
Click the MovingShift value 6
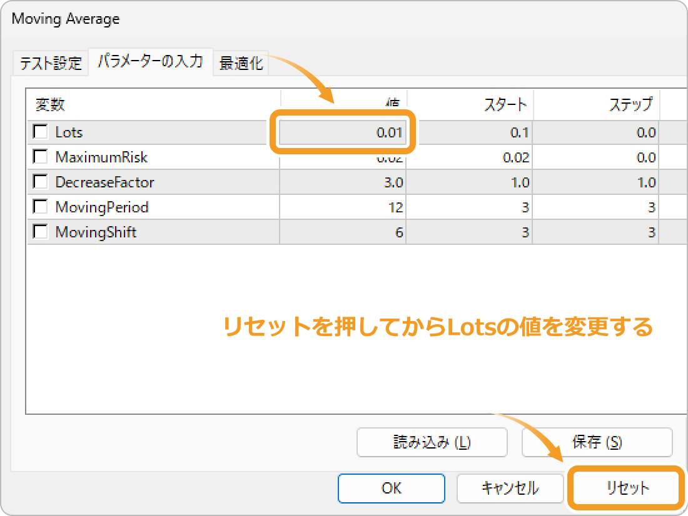pyautogui.click(x=343, y=232)
